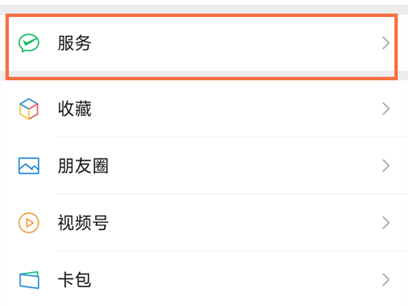The height and width of the screenshot is (306, 408).
Task: Click the colorful Favorites (收藏) cube icon
Action: coord(29,109)
